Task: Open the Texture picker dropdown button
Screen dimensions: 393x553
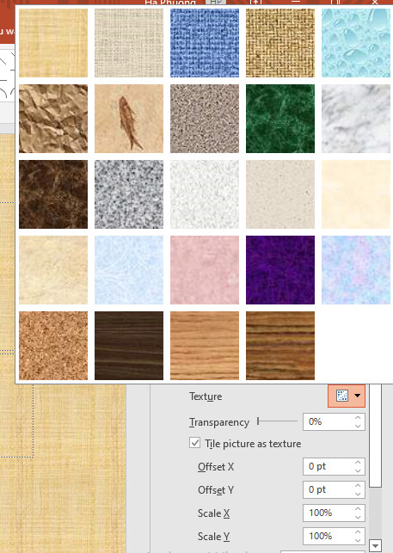Action: point(347,396)
